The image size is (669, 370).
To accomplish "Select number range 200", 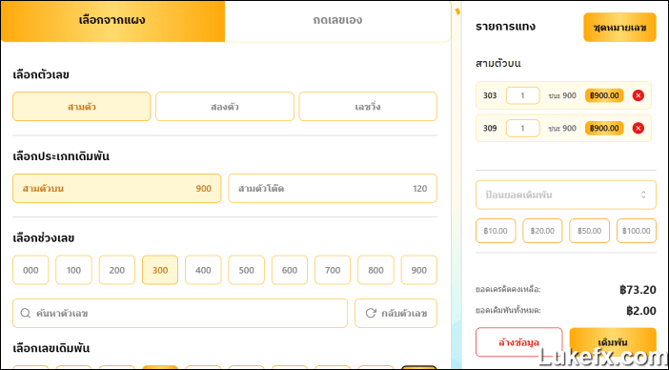I will [117, 270].
